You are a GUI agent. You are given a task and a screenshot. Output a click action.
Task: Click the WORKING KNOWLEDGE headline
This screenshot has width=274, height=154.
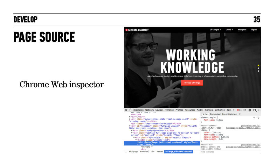pos(192,61)
